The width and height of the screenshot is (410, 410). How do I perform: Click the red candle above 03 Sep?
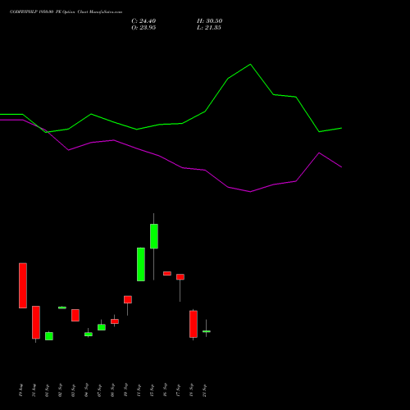75,315
